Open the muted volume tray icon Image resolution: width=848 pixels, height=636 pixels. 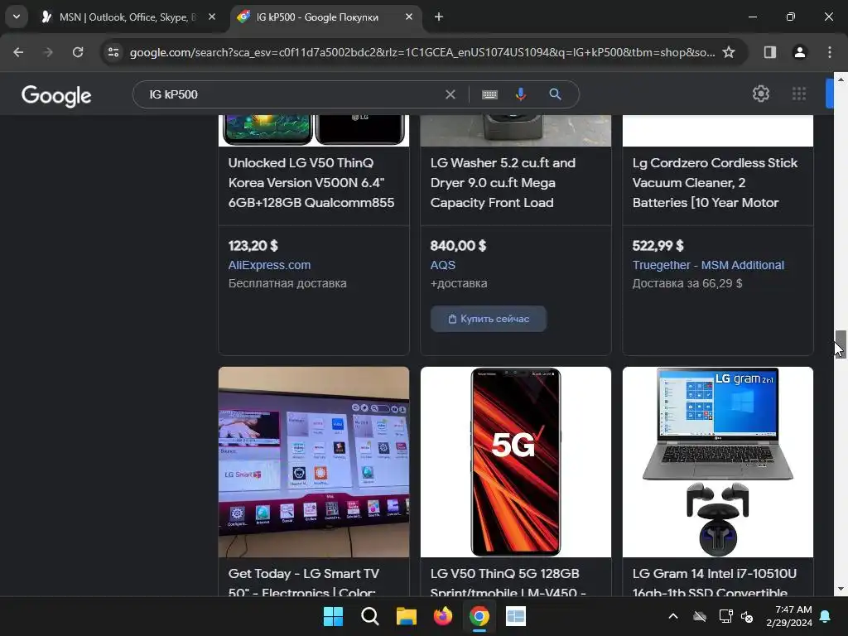[747, 616]
